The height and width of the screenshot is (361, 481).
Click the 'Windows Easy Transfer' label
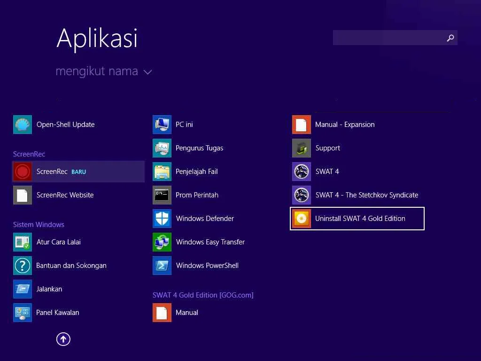coord(210,242)
